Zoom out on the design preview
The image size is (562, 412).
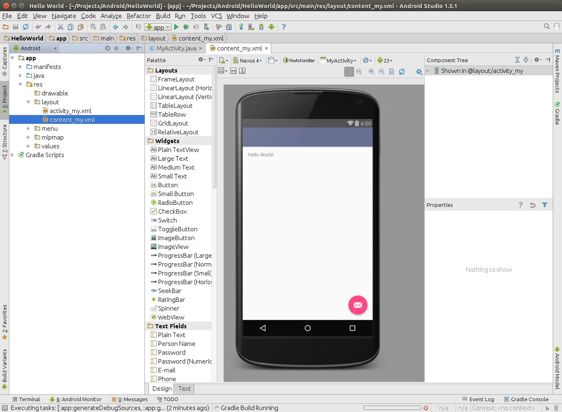pyautogui.click(x=381, y=71)
